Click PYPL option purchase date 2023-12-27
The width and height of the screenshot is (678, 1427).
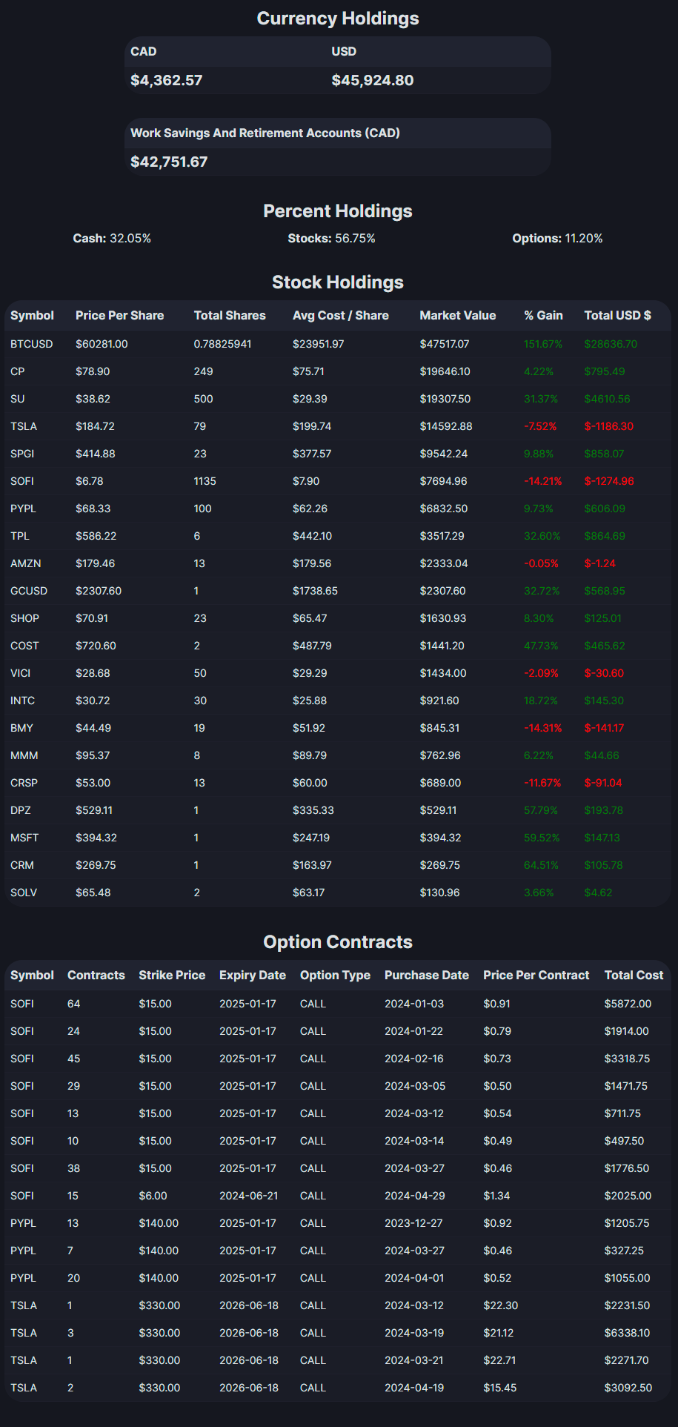tap(414, 1224)
